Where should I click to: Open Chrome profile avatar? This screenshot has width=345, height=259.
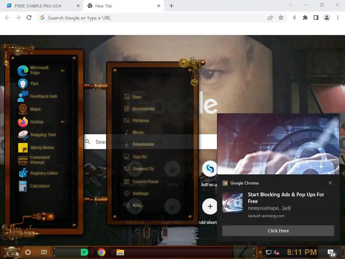point(327,18)
